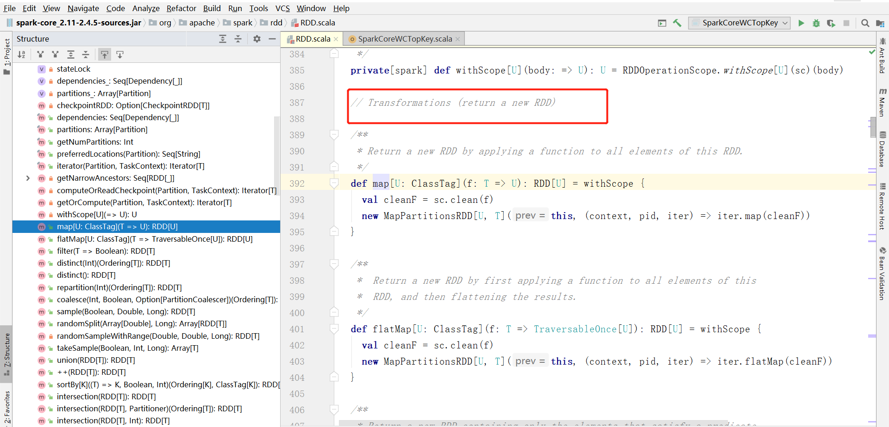Run SparkCoreWCTopKey with the green play icon
The height and width of the screenshot is (427, 889).
click(801, 23)
